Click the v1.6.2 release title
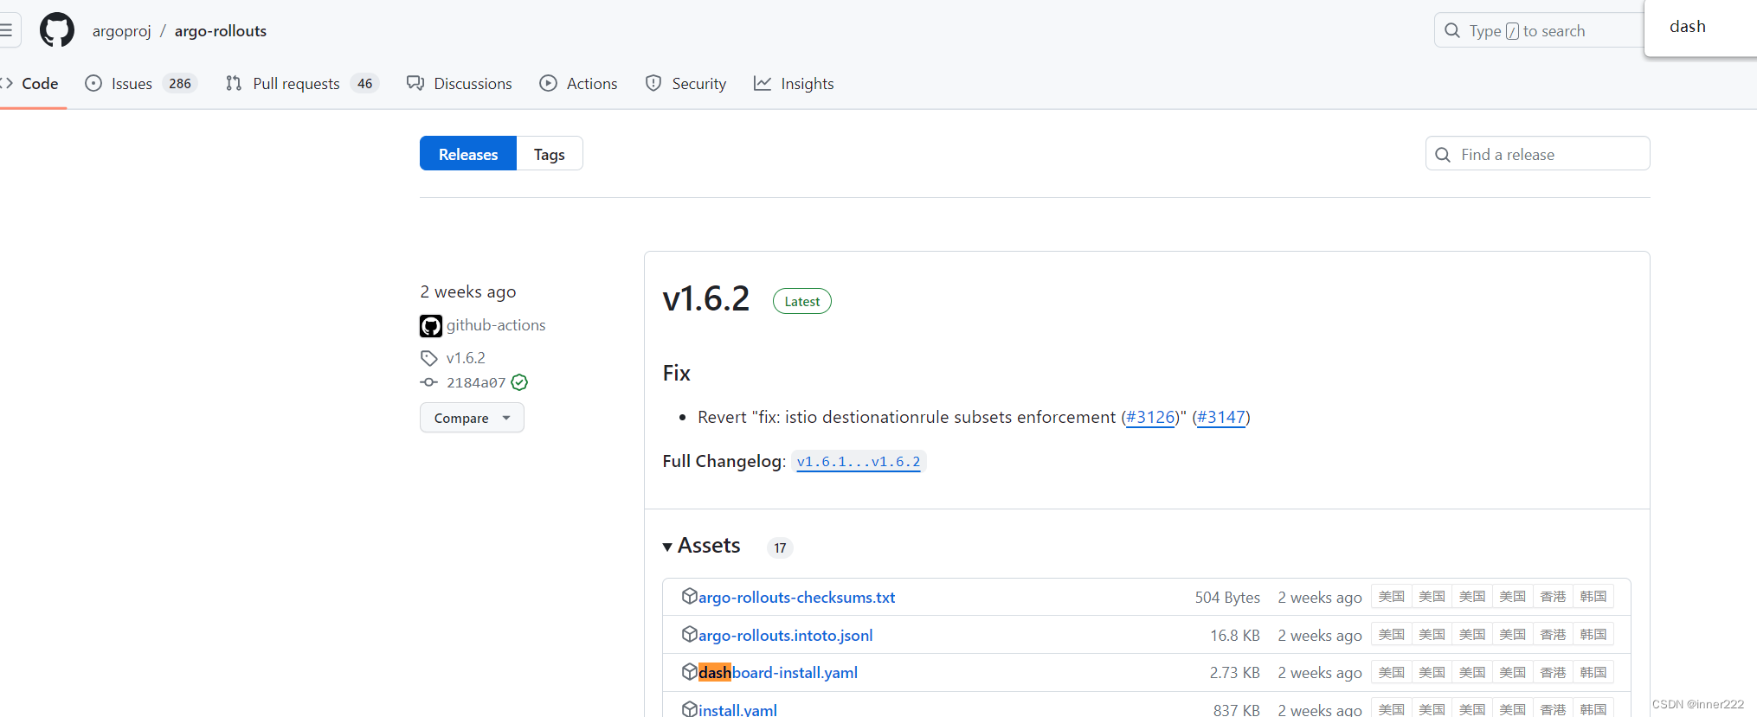Viewport: 1757px width, 717px height. (706, 298)
